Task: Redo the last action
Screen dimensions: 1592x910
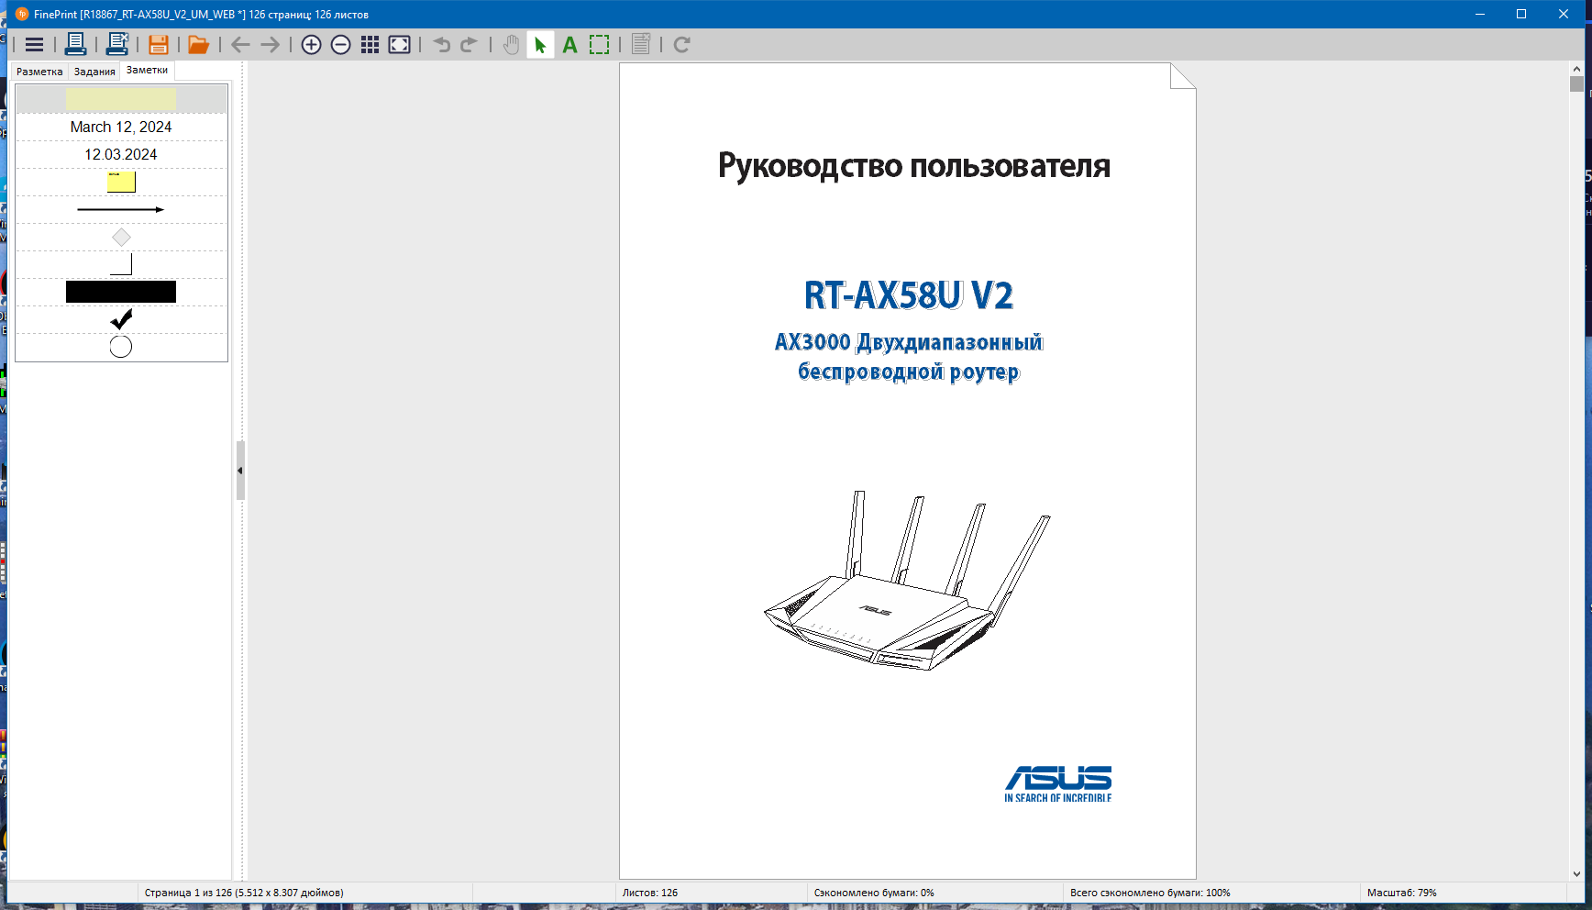Action: coord(470,45)
